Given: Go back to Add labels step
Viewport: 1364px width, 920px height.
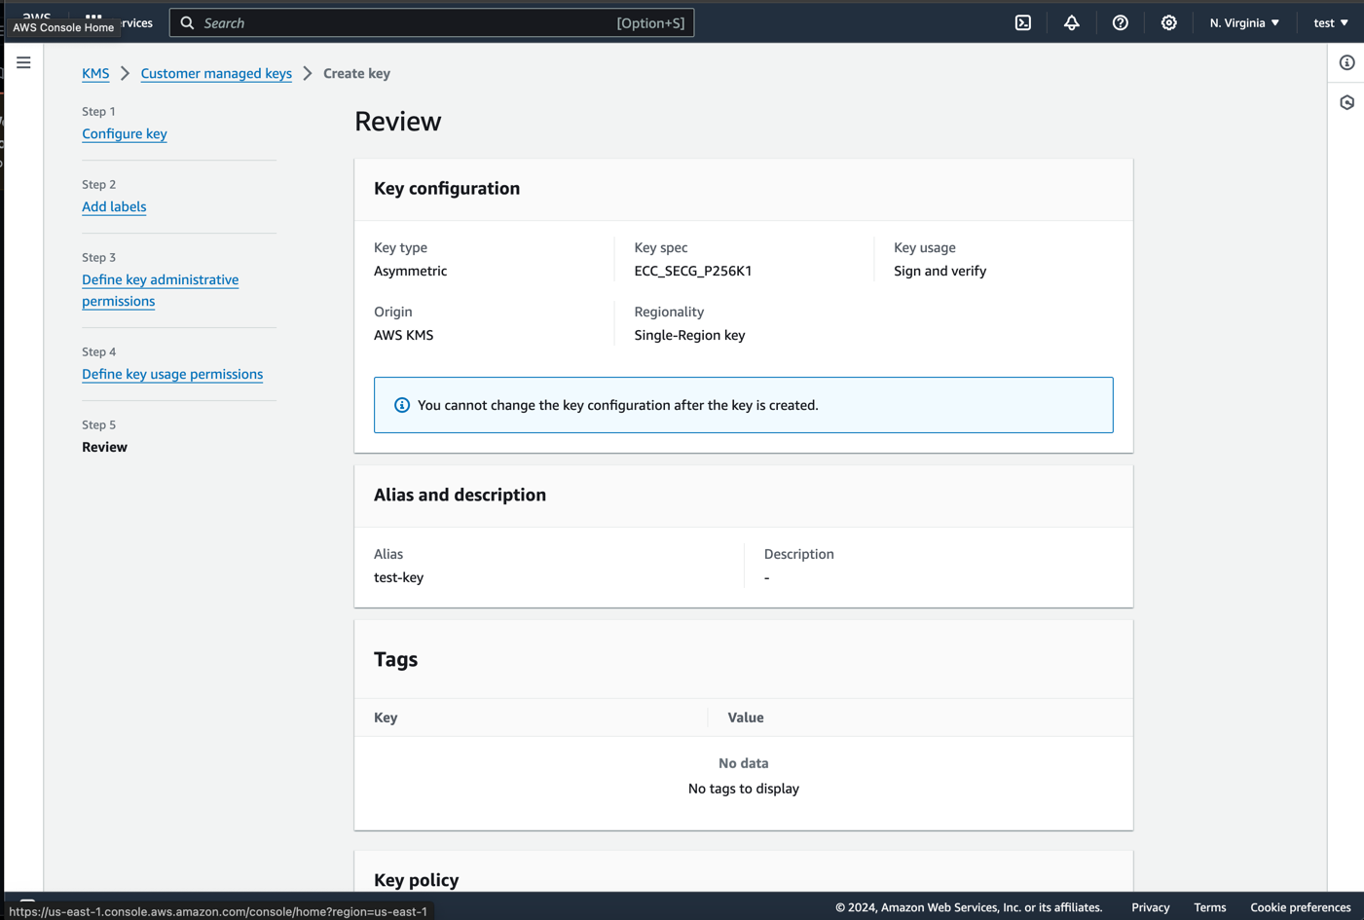Looking at the screenshot, I should pos(114,206).
